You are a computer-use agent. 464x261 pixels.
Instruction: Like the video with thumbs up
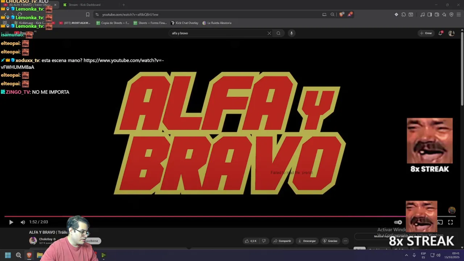pos(251,241)
